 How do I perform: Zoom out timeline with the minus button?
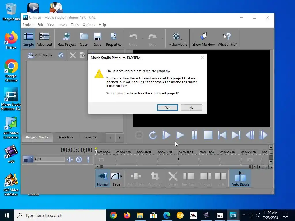(266, 167)
